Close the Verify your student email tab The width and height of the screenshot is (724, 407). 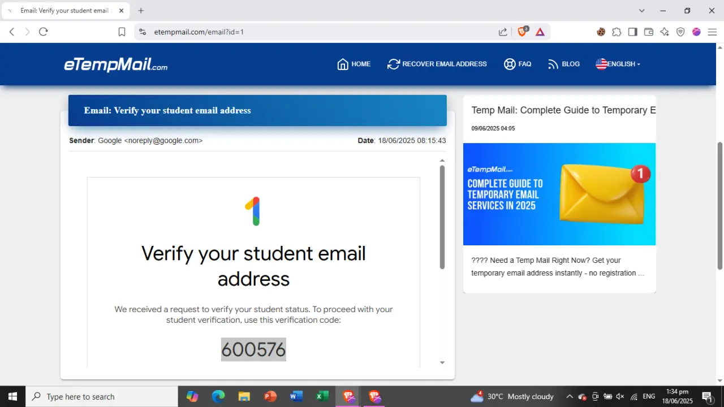click(x=121, y=11)
